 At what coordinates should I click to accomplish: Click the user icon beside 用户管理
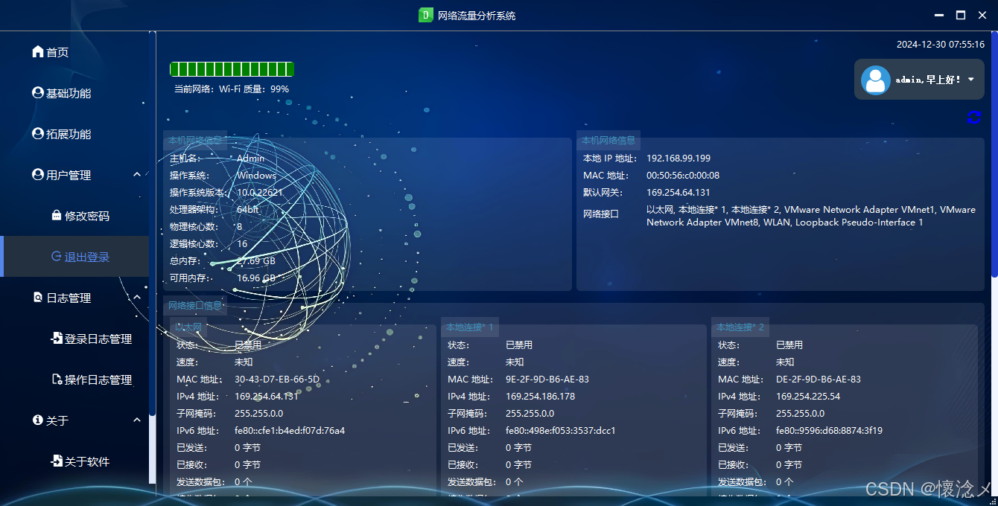click(38, 175)
